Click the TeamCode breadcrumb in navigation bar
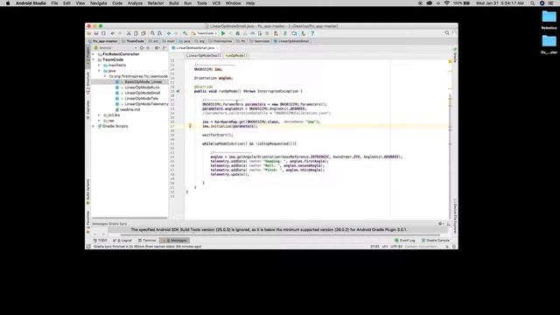 pos(133,41)
